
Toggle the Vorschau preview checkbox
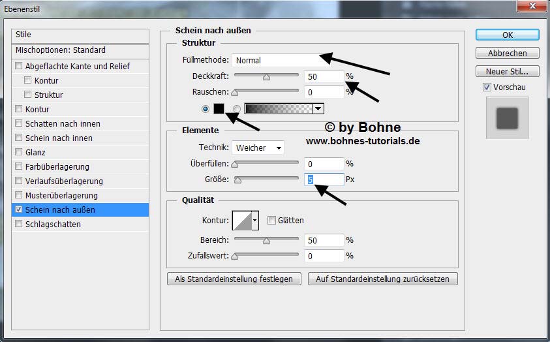(487, 87)
